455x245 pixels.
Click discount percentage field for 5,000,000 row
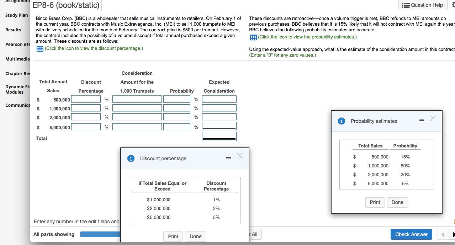tap(86, 127)
